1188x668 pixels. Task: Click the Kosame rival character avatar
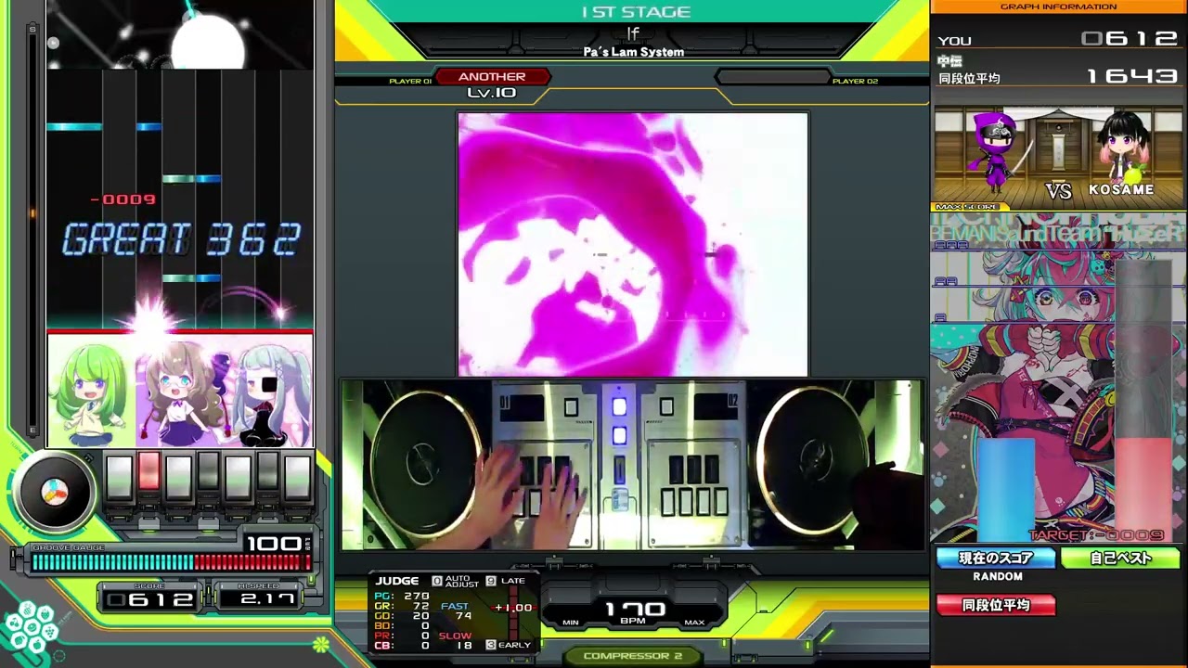[1125, 148]
